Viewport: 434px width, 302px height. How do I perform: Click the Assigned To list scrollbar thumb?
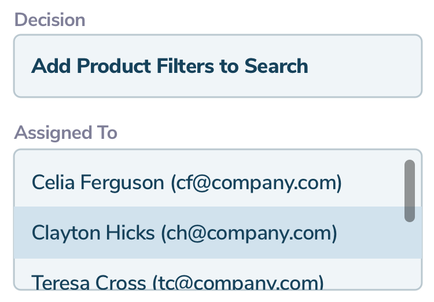click(x=409, y=191)
